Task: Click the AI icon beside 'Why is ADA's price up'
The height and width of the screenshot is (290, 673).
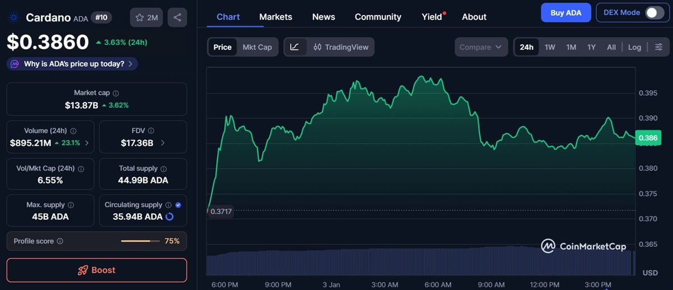Action: 15,64
